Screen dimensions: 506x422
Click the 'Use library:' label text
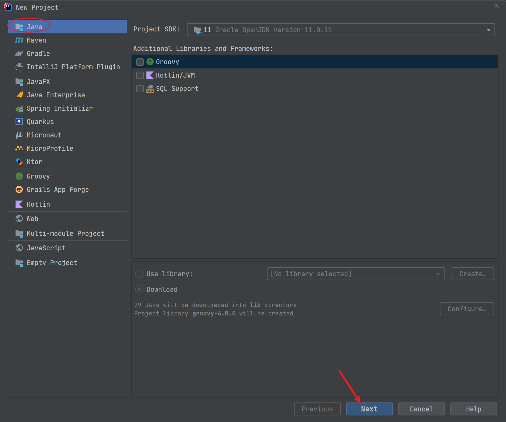(x=170, y=274)
